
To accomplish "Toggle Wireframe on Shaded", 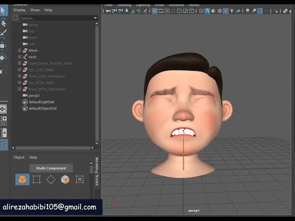I will pos(219,11).
